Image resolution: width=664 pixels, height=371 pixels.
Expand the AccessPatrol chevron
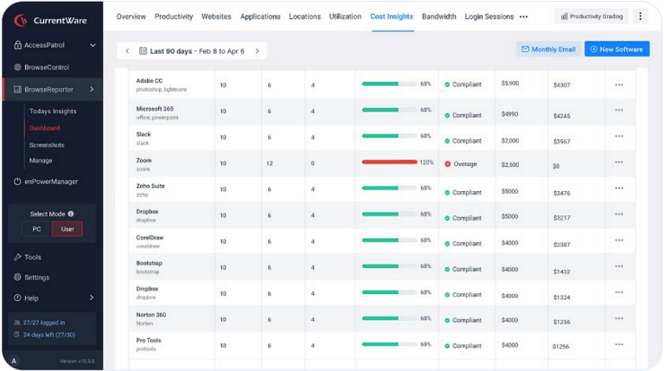(93, 45)
